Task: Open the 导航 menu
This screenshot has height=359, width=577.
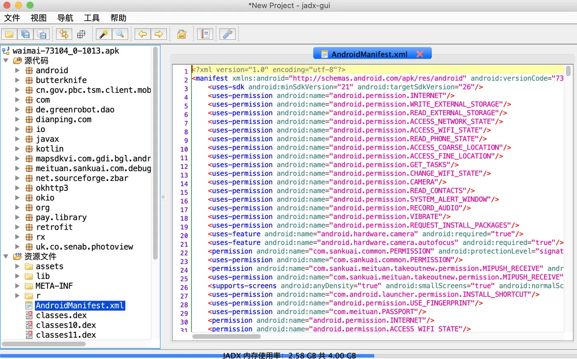Action: [65, 18]
